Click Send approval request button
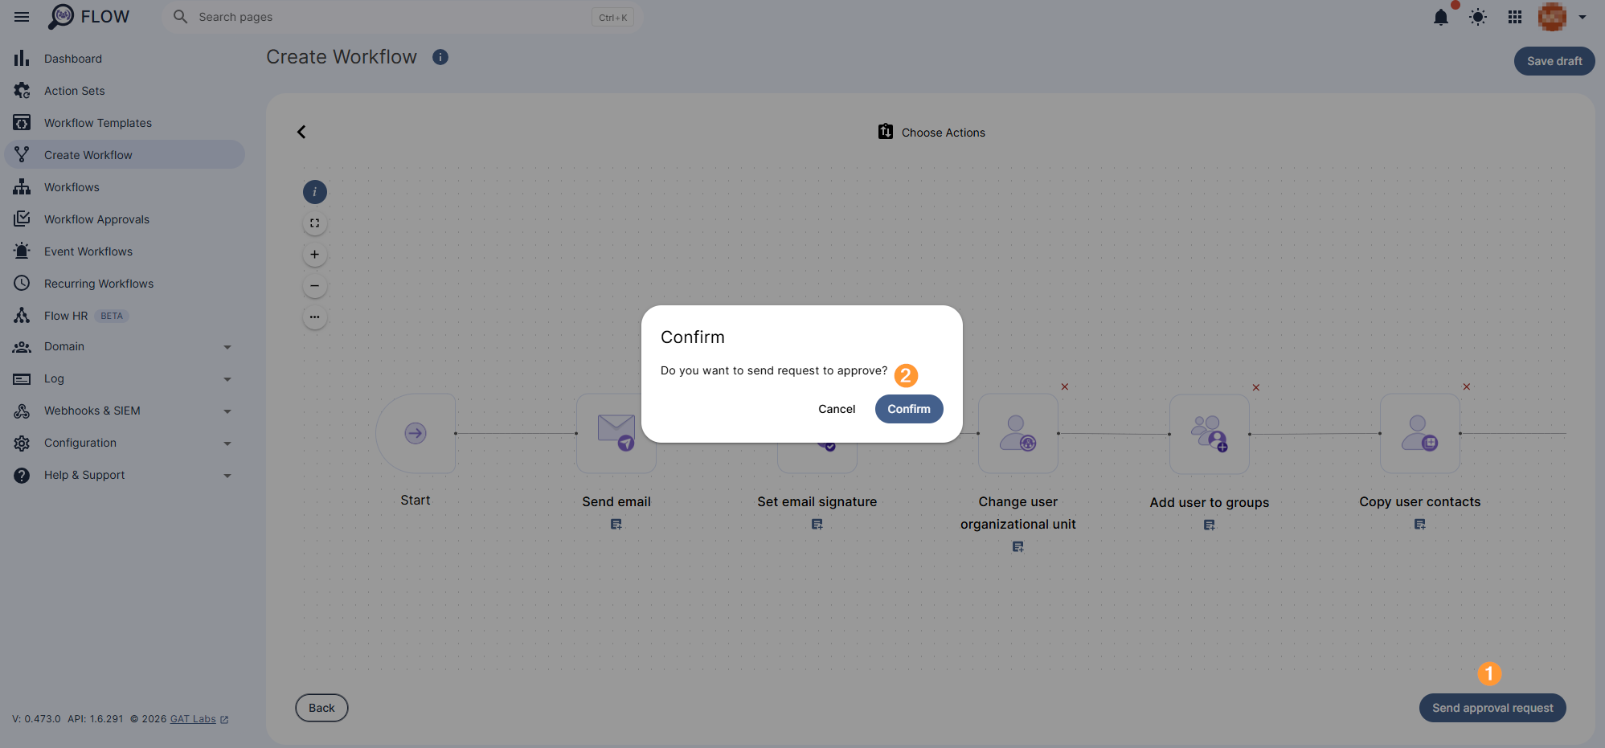The height and width of the screenshot is (748, 1605). (x=1492, y=708)
